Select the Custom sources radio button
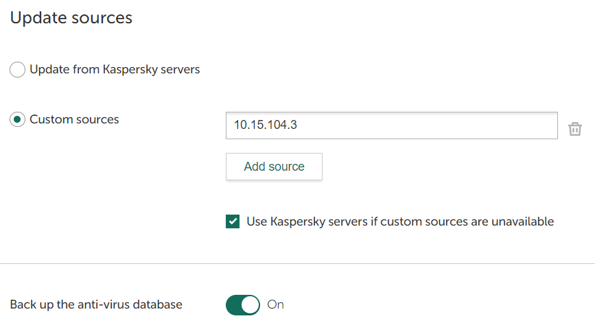 (18, 120)
